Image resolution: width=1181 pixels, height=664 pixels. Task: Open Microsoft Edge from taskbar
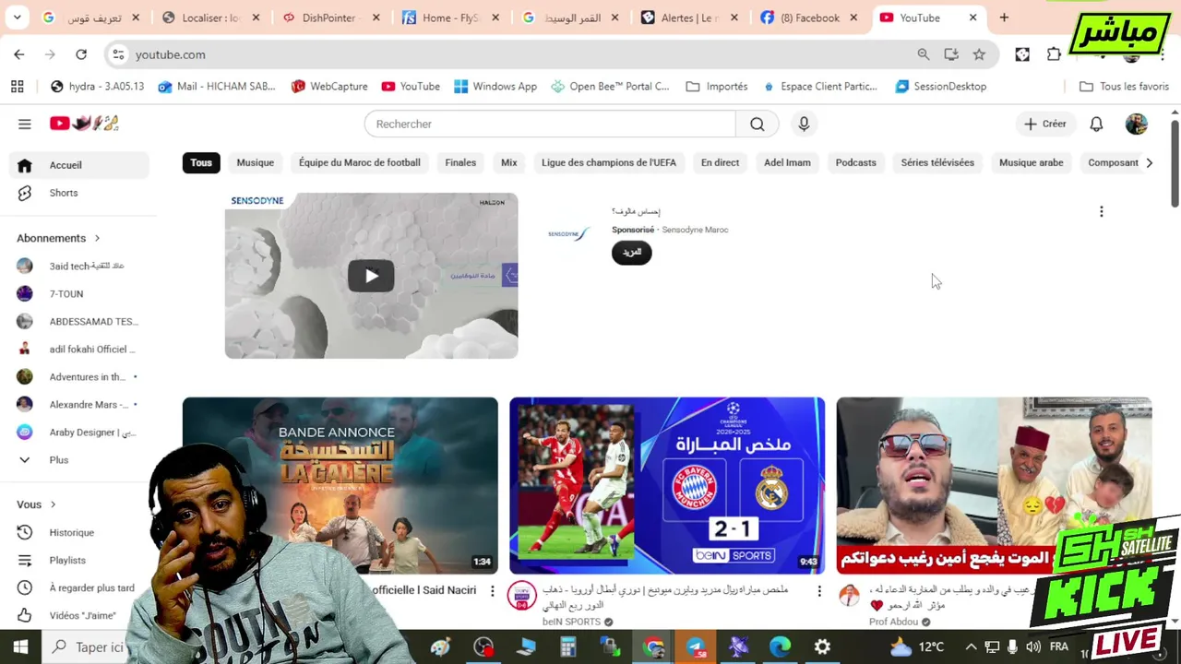781,647
